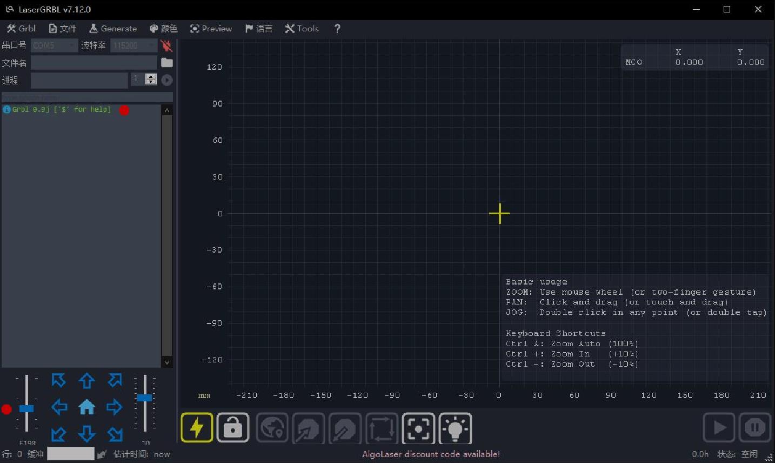
Task: Click the 0.0h elapsed time text
Action: click(x=700, y=454)
